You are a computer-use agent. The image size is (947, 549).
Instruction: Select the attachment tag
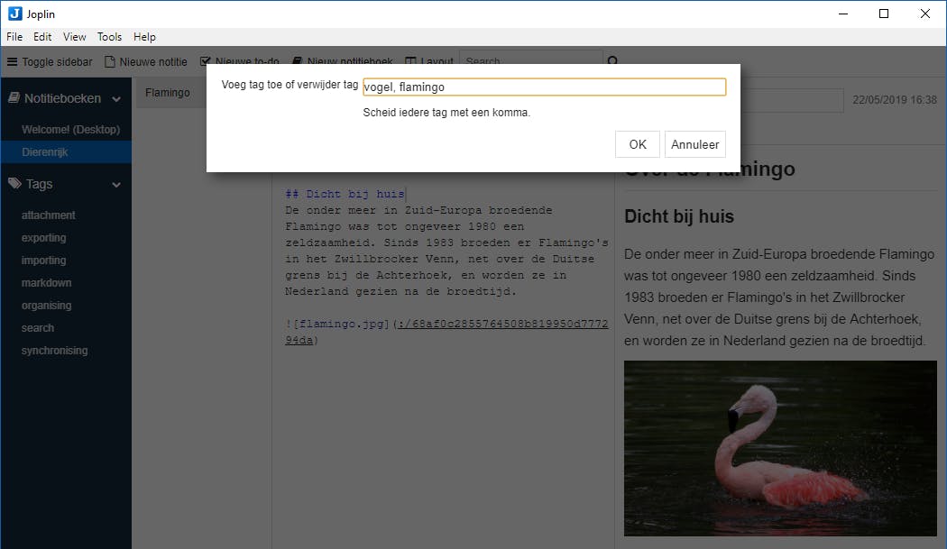pyautogui.click(x=49, y=215)
